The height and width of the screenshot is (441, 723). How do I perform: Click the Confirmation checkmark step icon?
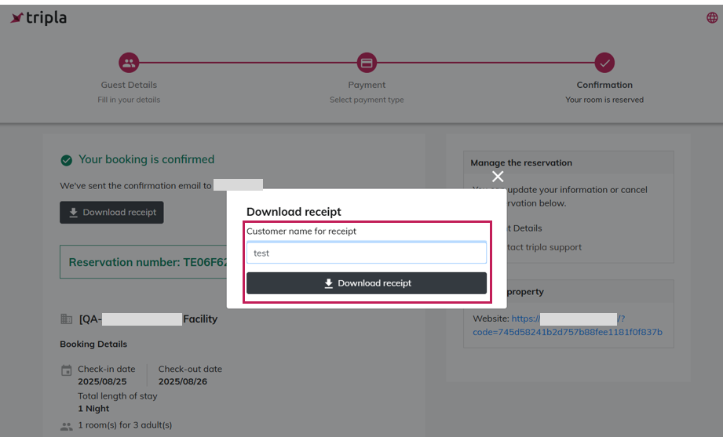[x=604, y=63]
